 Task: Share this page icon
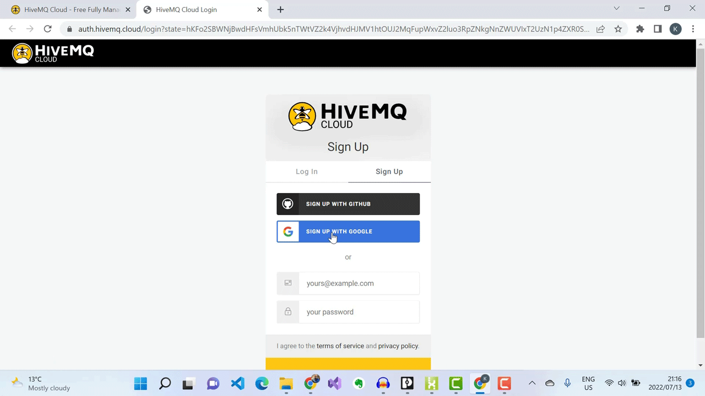coord(600,29)
